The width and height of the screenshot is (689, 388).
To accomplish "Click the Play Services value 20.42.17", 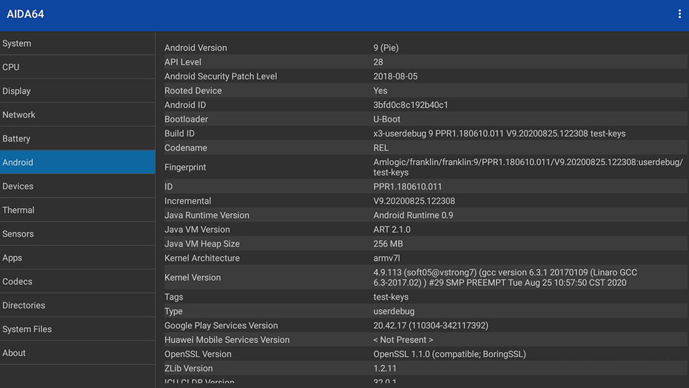I will click(431, 325).
